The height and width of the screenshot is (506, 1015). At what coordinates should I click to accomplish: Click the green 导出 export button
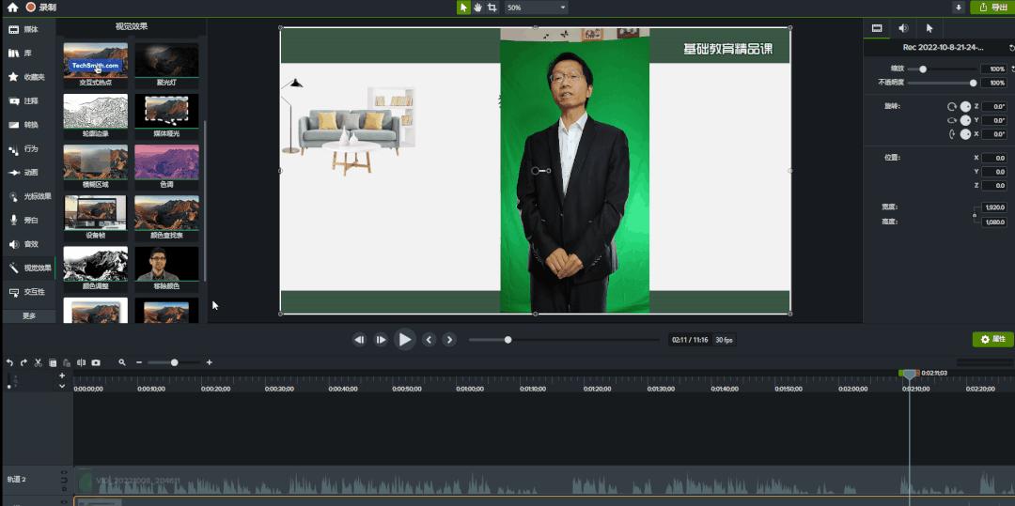coord(993,8)
